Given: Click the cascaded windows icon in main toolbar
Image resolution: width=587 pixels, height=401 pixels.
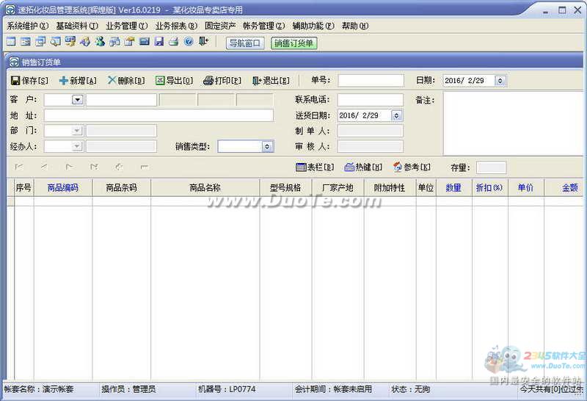Looking at the screenshot, I should (x=40, y=42).
